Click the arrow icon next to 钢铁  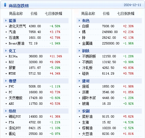[79, 51]
